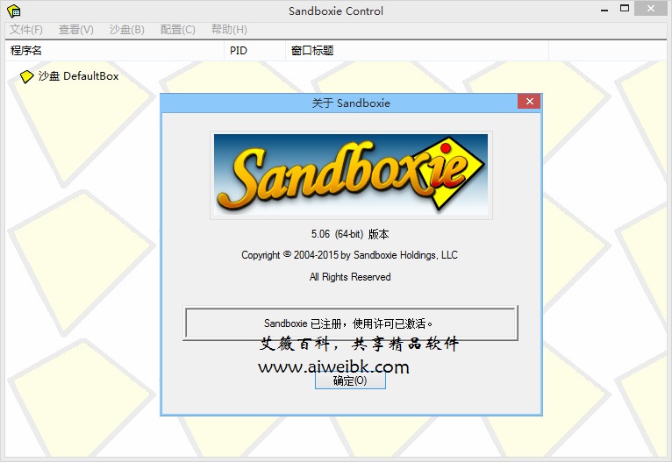
Task: Click the Sandboxie 已注册 license status box
Action: pos(350,323)
